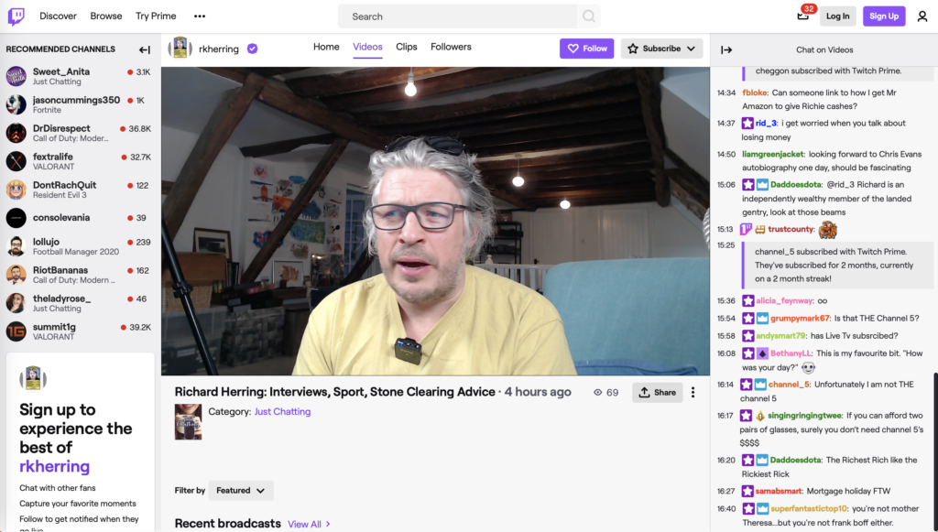Click the emote in trustcounty's chat message

click(x=828, y=230)
